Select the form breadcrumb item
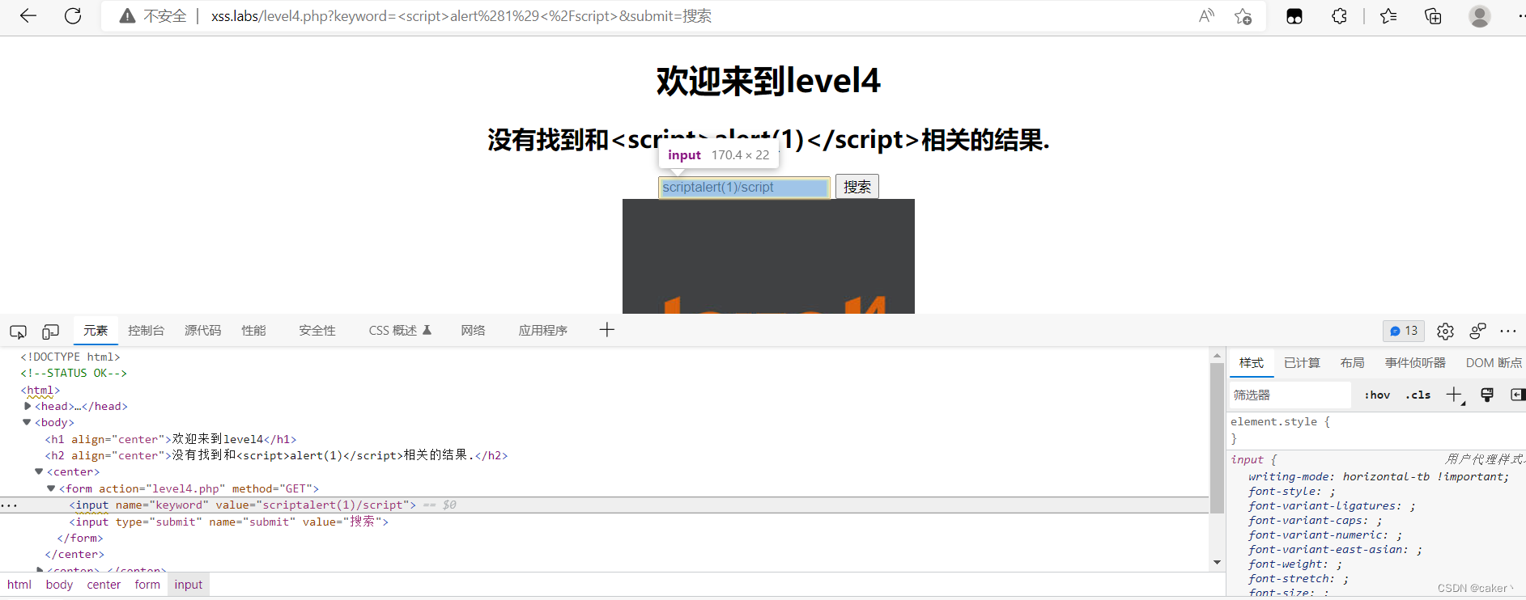Image resolution: width=1526 pixels, height=600 pixels. click(147, 585)
